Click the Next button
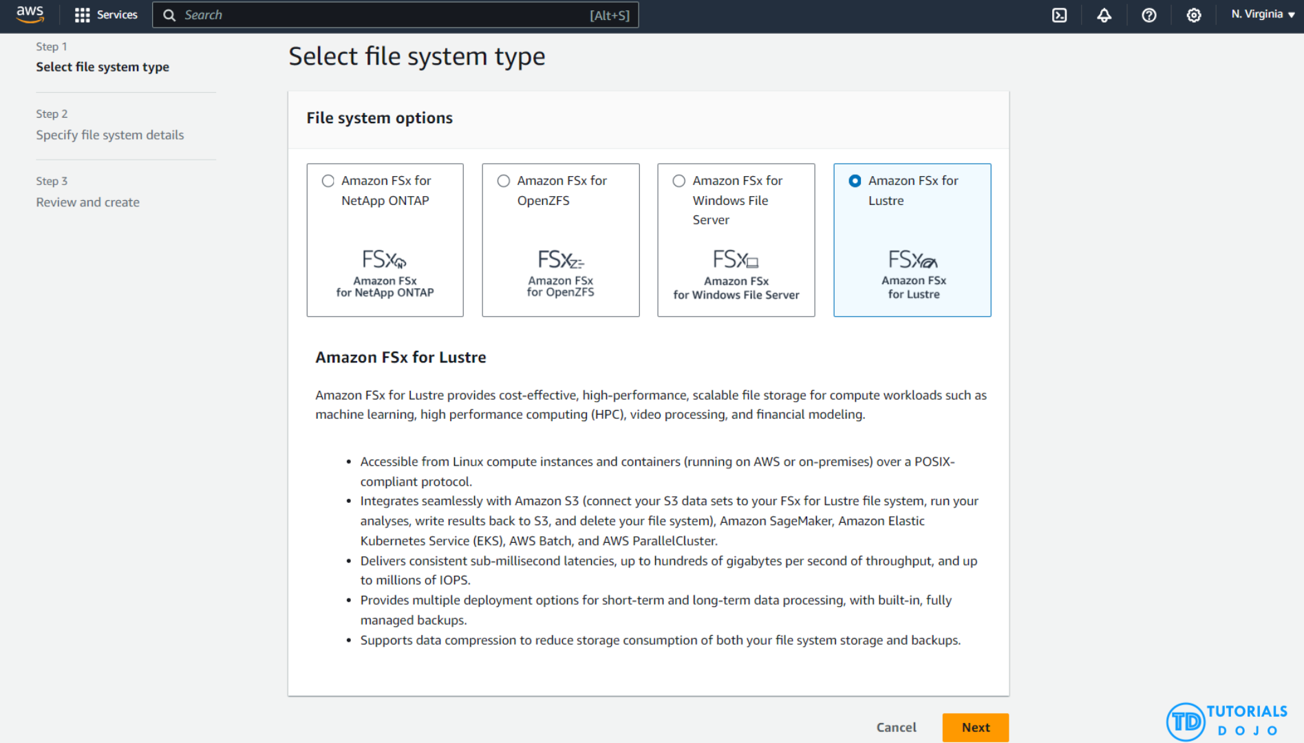 click(x=975, y=727)
